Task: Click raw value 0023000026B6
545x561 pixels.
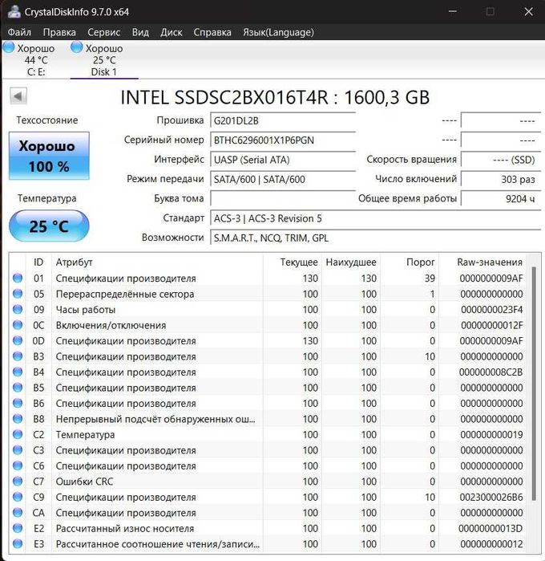Action: 491,498
